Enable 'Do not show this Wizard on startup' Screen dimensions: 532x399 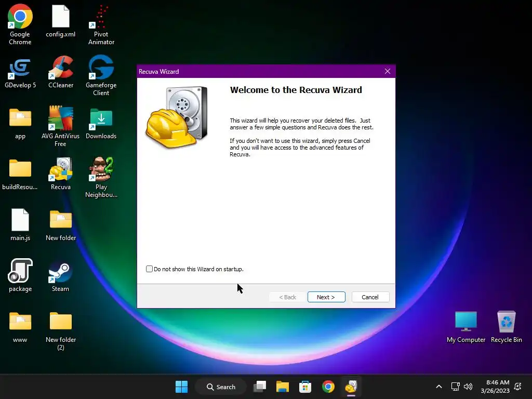pos(149,269)
